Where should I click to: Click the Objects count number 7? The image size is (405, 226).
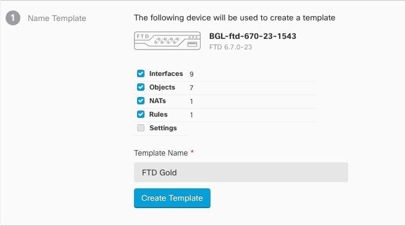tap(191, 88)
